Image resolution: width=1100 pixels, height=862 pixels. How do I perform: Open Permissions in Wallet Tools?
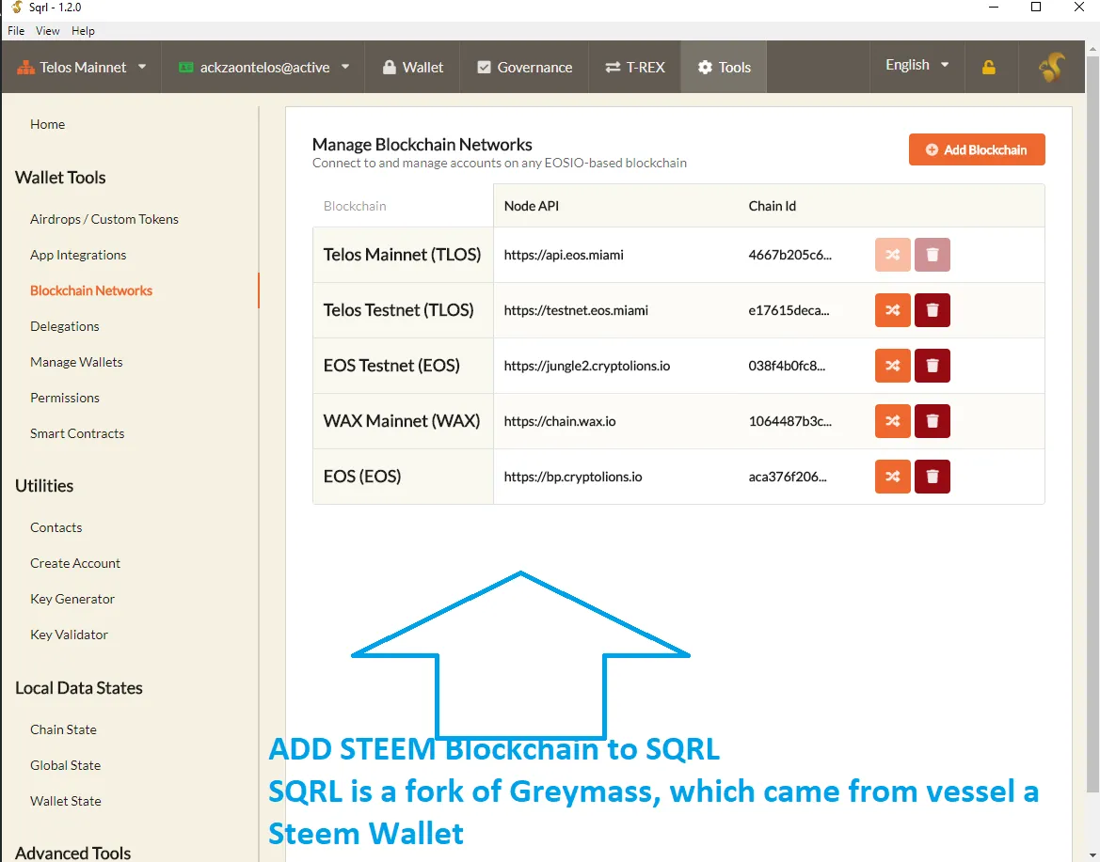(x=65, y=398)
